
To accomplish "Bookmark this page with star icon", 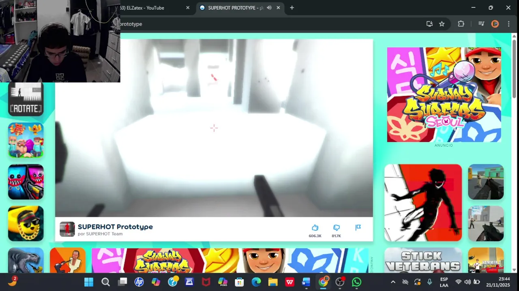I will click(442, 24).
